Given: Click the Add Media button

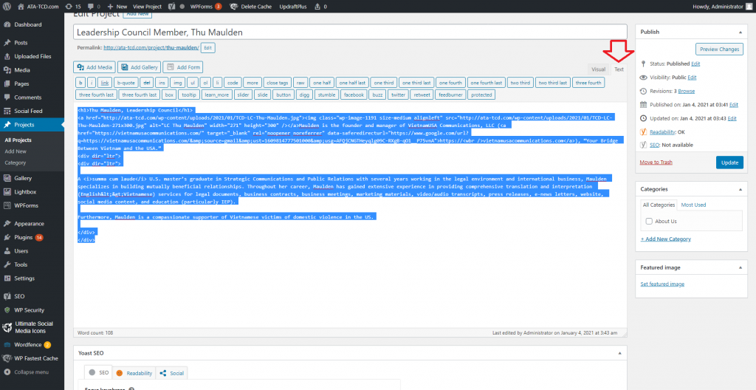Looking at the screenshot, I should click(94, 67).
